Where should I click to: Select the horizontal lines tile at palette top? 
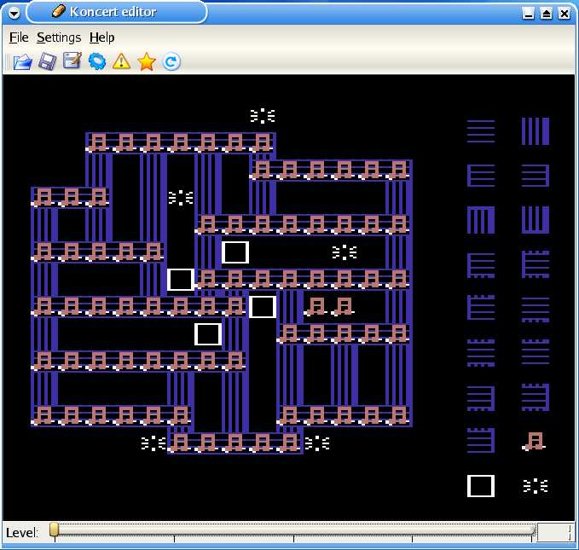point(481,131)
